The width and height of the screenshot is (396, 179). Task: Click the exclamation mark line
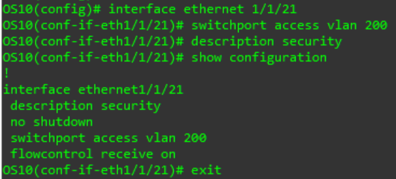(6, 73)
